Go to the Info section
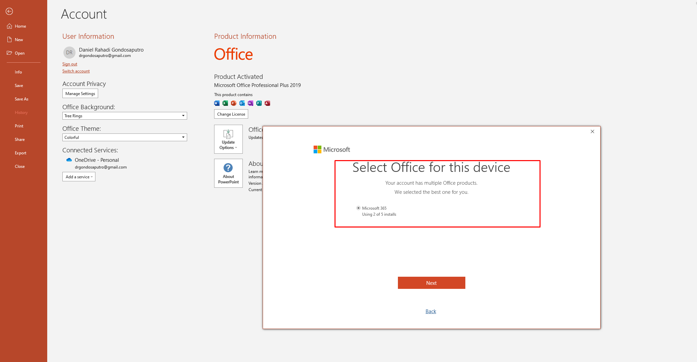Image resolution: width=697 pixels, height=362 pixels. pyautogui.click(x=18, y=72)
